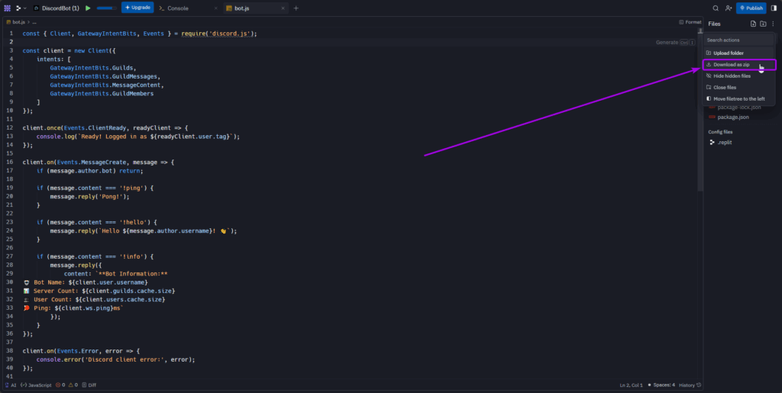Choose Move filetree to the left
This screenshot has height=393, width=782.
point(738,99)
